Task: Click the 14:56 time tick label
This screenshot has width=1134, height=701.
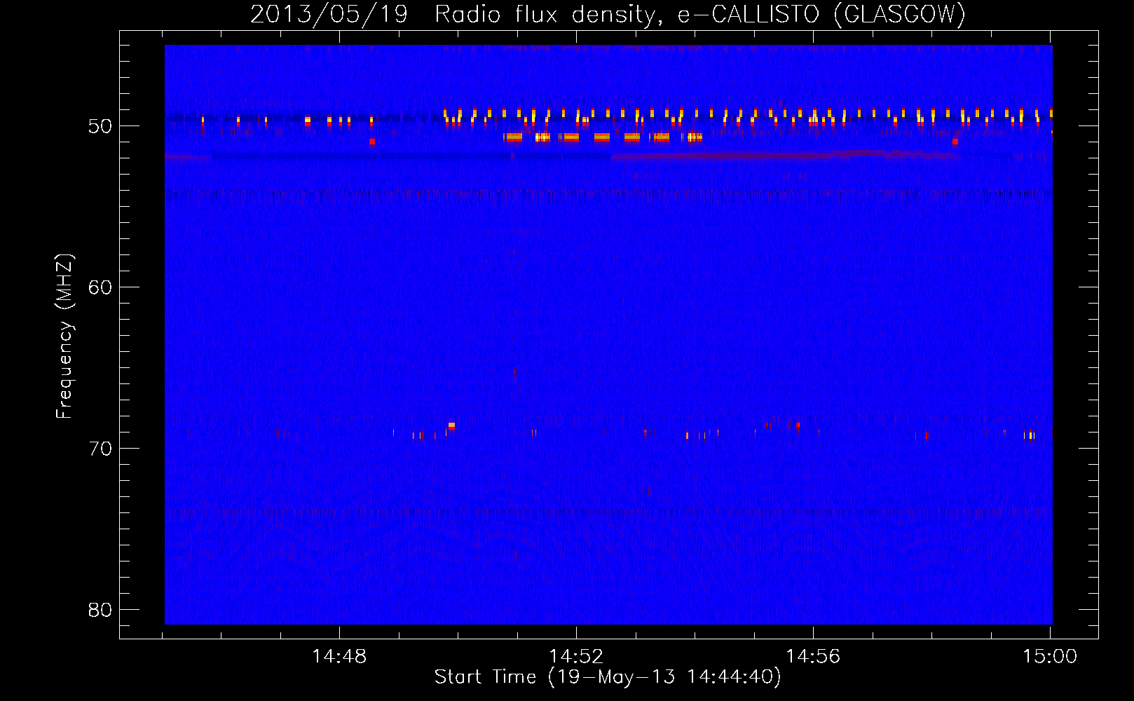Action: pyautogui.click(x=813, y=657)
